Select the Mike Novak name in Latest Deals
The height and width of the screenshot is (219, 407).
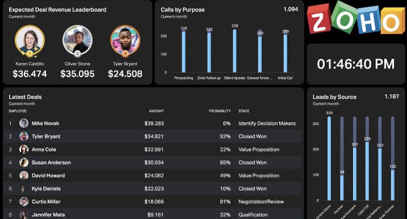coord(45,124)
